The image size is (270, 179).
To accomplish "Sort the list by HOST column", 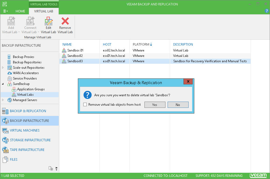I will pos(107,44).
